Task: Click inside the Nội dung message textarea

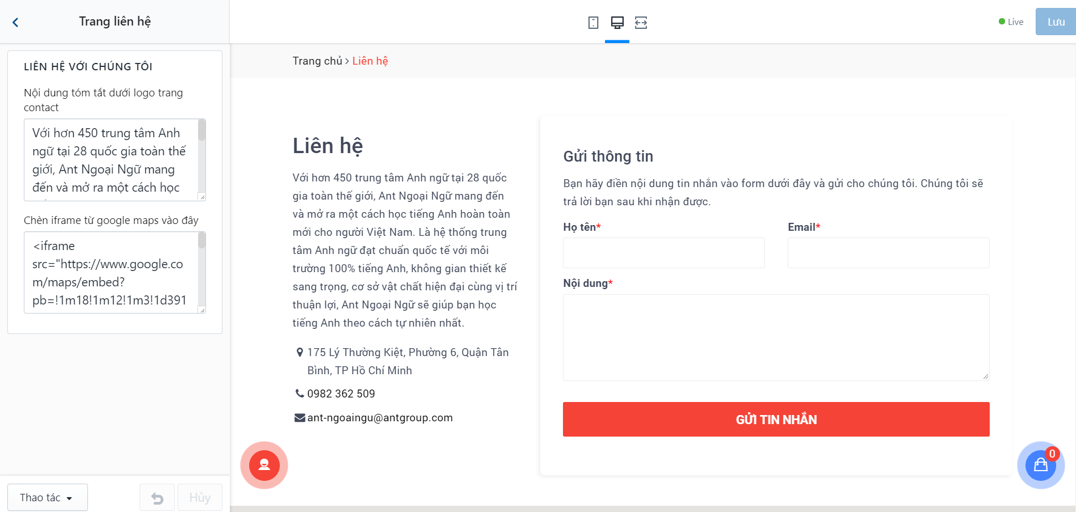Action: 776,337
